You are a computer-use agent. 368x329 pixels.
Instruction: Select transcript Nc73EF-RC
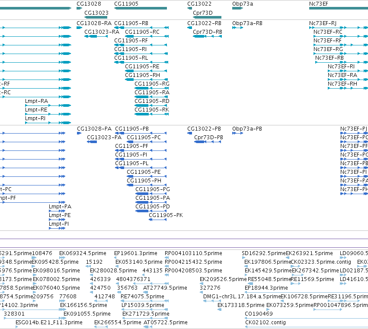[328, 32]
